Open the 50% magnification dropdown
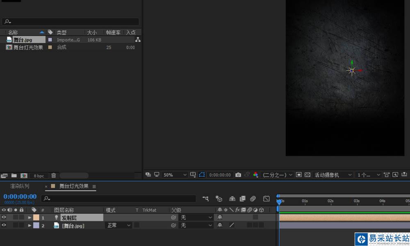 point(175,175)
